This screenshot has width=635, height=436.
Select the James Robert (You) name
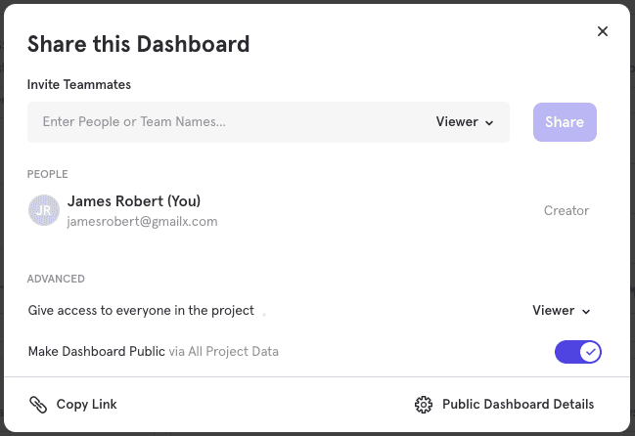click(x=133, y=201)
